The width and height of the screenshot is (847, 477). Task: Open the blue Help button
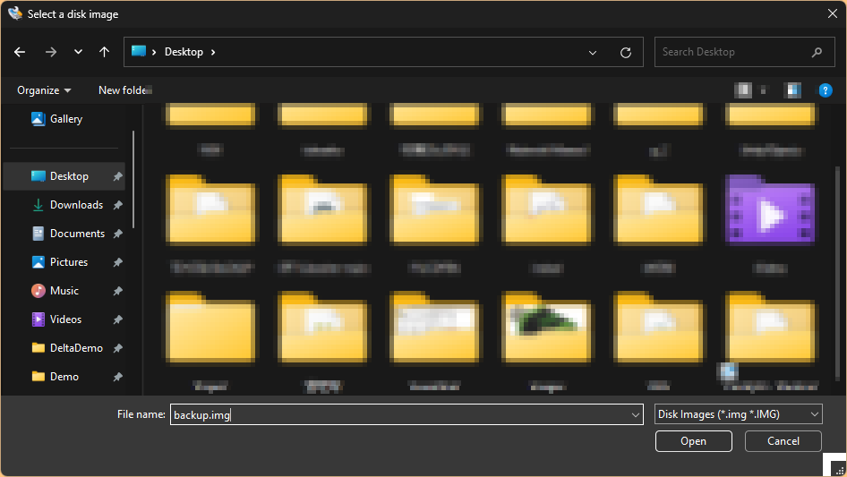point(826,90)
